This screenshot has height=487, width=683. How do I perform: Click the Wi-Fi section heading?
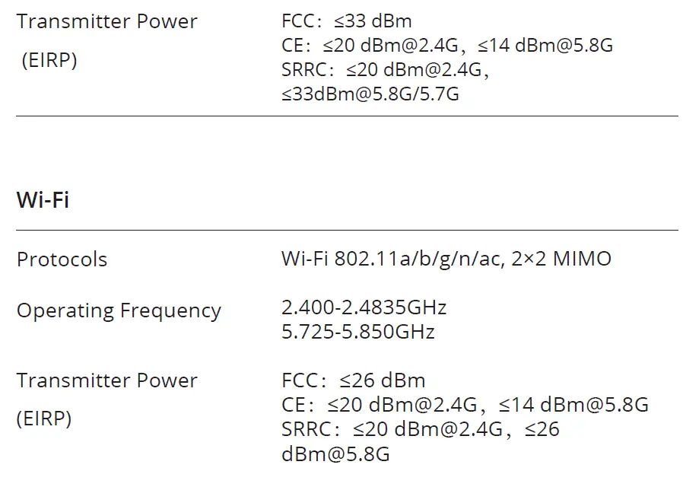(43, 201)
